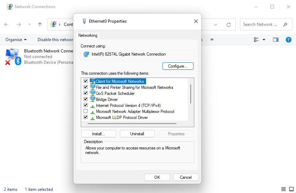Select the Bluetooth Network Connection icon
This screenshot has height=193, width=296.
pos(13,57)
